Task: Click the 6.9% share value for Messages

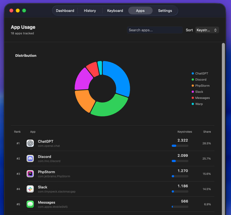Action: [x=207, y=204]
